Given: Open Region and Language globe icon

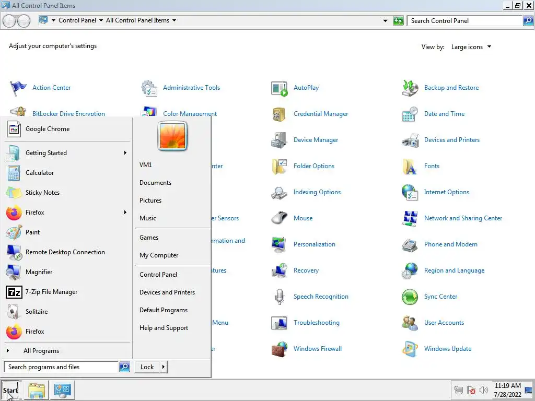Looking at the screenshot, I should (x=410, y=271).
